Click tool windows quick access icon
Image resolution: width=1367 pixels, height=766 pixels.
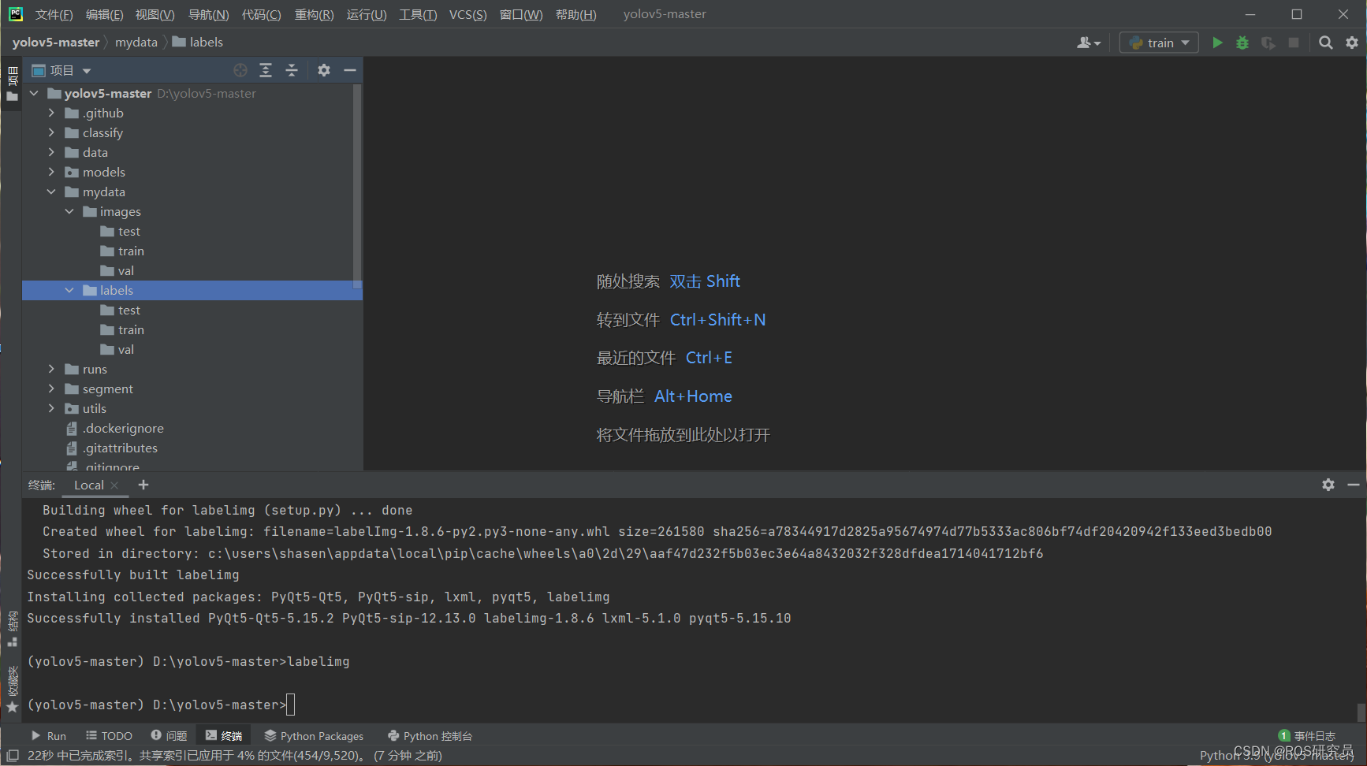[x=13, y=755]
